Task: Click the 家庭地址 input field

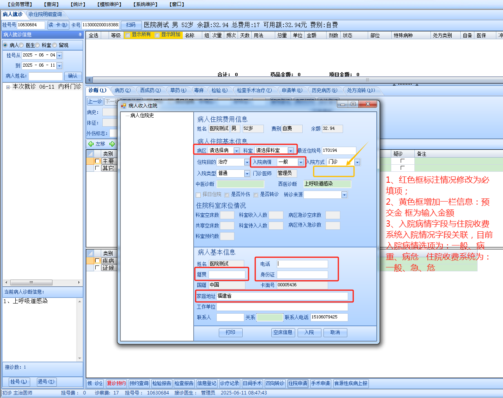Action: [x=282, y=296]
